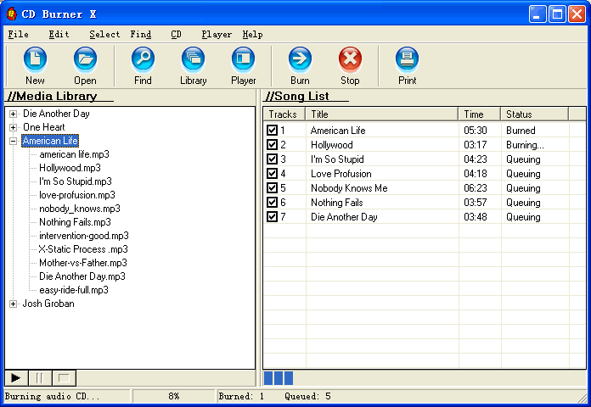Click the Queued: 5 status entry

[x=307, y=396]
